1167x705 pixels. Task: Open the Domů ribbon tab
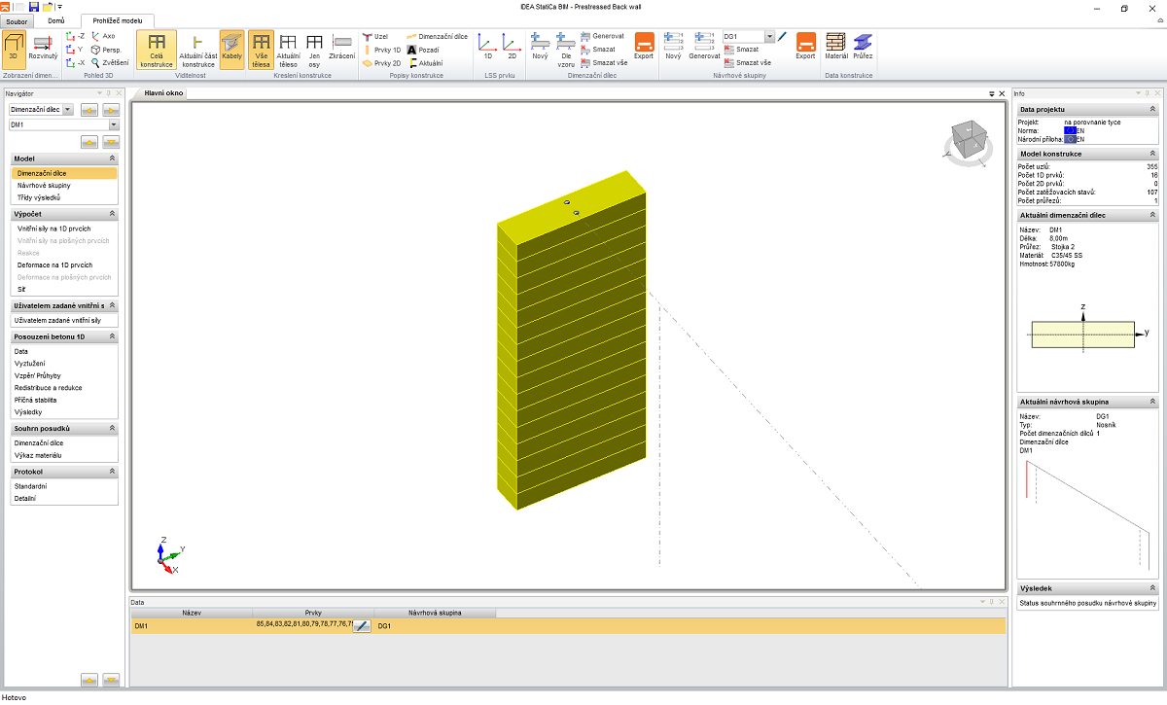click(56, 20)
